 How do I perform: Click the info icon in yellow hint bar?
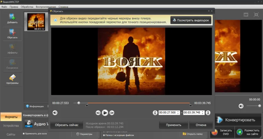(x=55, y=20)
